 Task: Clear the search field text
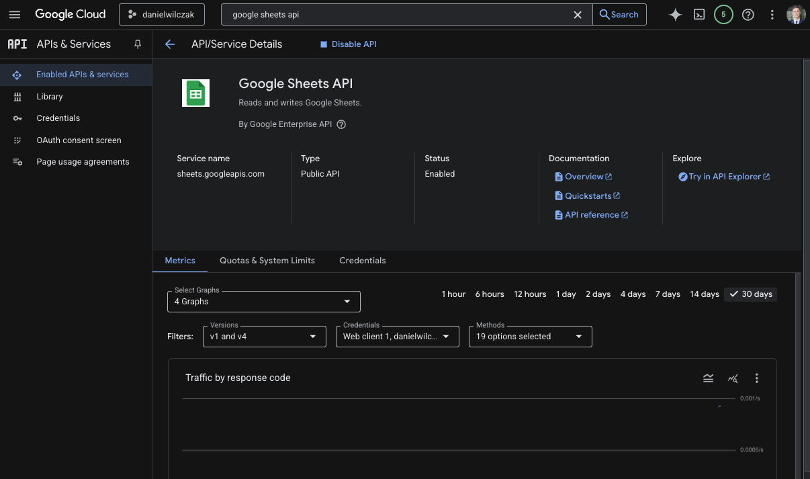coord(577,15)
